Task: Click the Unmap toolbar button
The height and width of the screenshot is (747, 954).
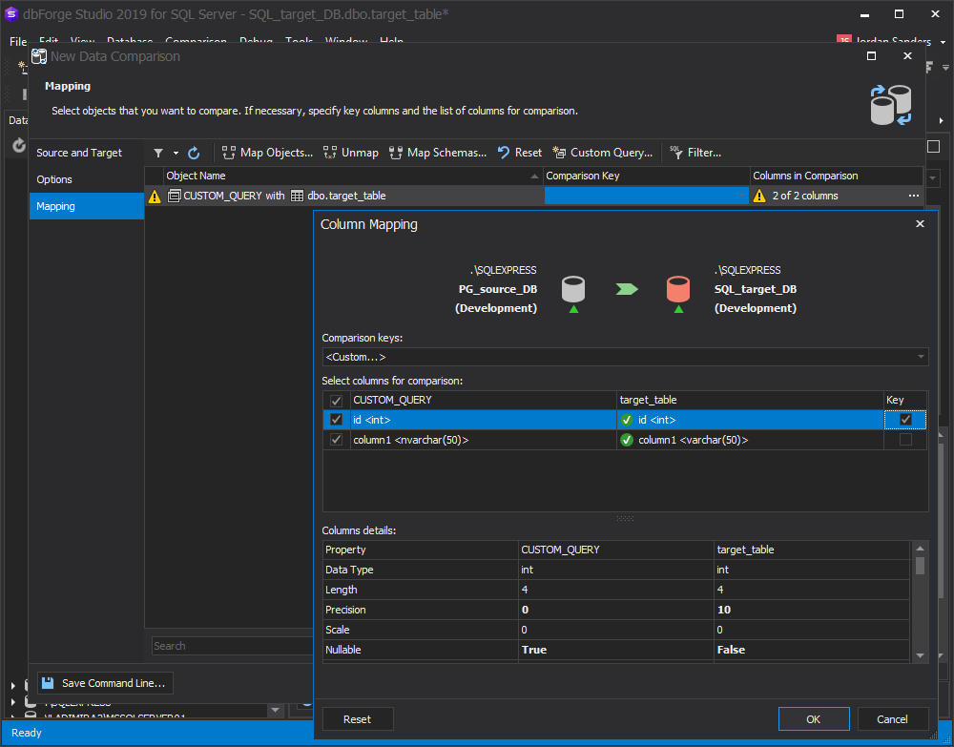Action: click(x=351, y=153)
